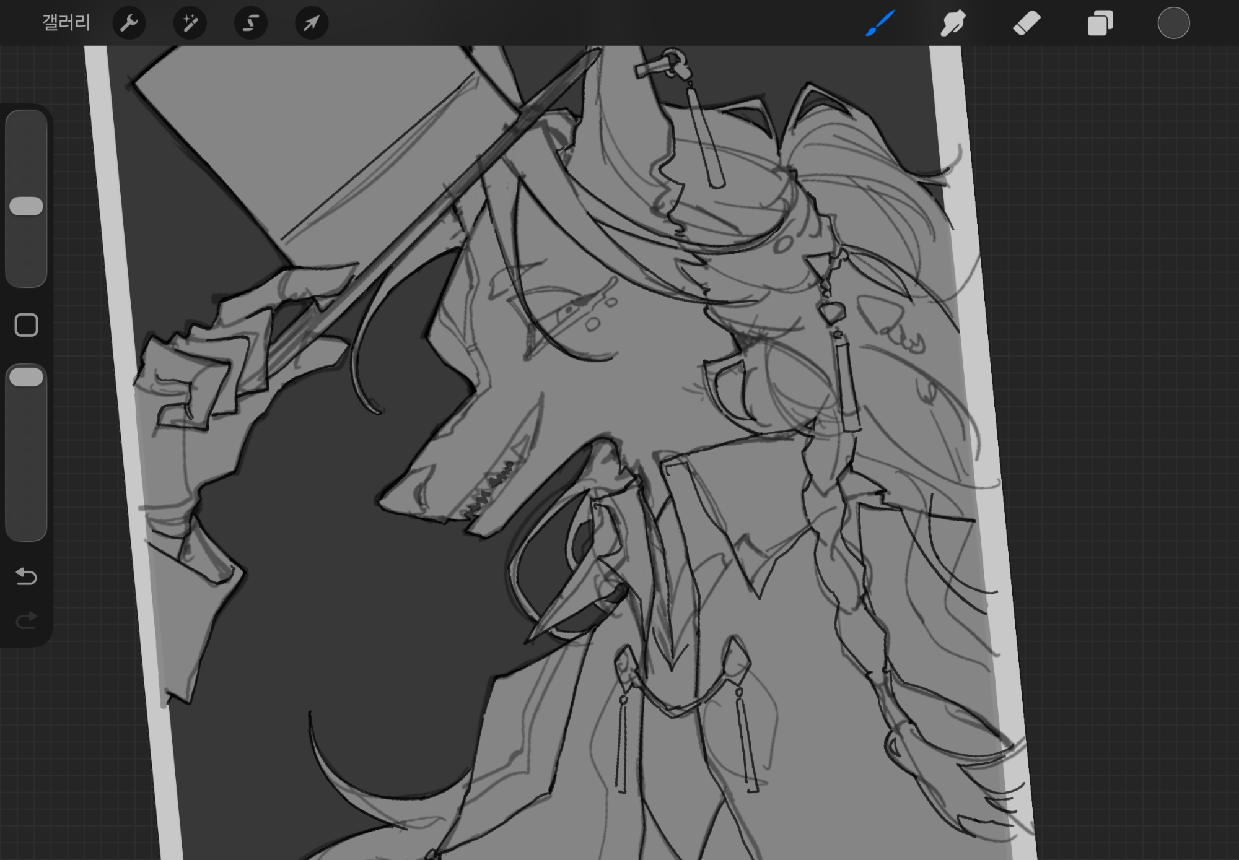The width and height of the screenshot is (1239, 860).
Task: Open the Actions wrench menu
Action: pos(129,24)
